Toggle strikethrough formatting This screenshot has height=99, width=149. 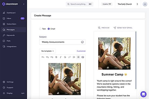point(65,57)
